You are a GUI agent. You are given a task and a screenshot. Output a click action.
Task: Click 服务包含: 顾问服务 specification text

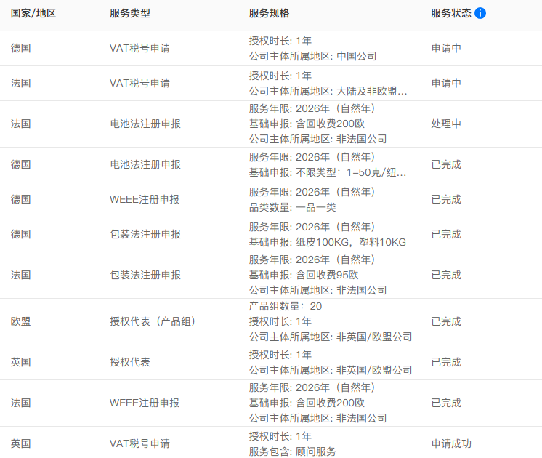(293, 451)
